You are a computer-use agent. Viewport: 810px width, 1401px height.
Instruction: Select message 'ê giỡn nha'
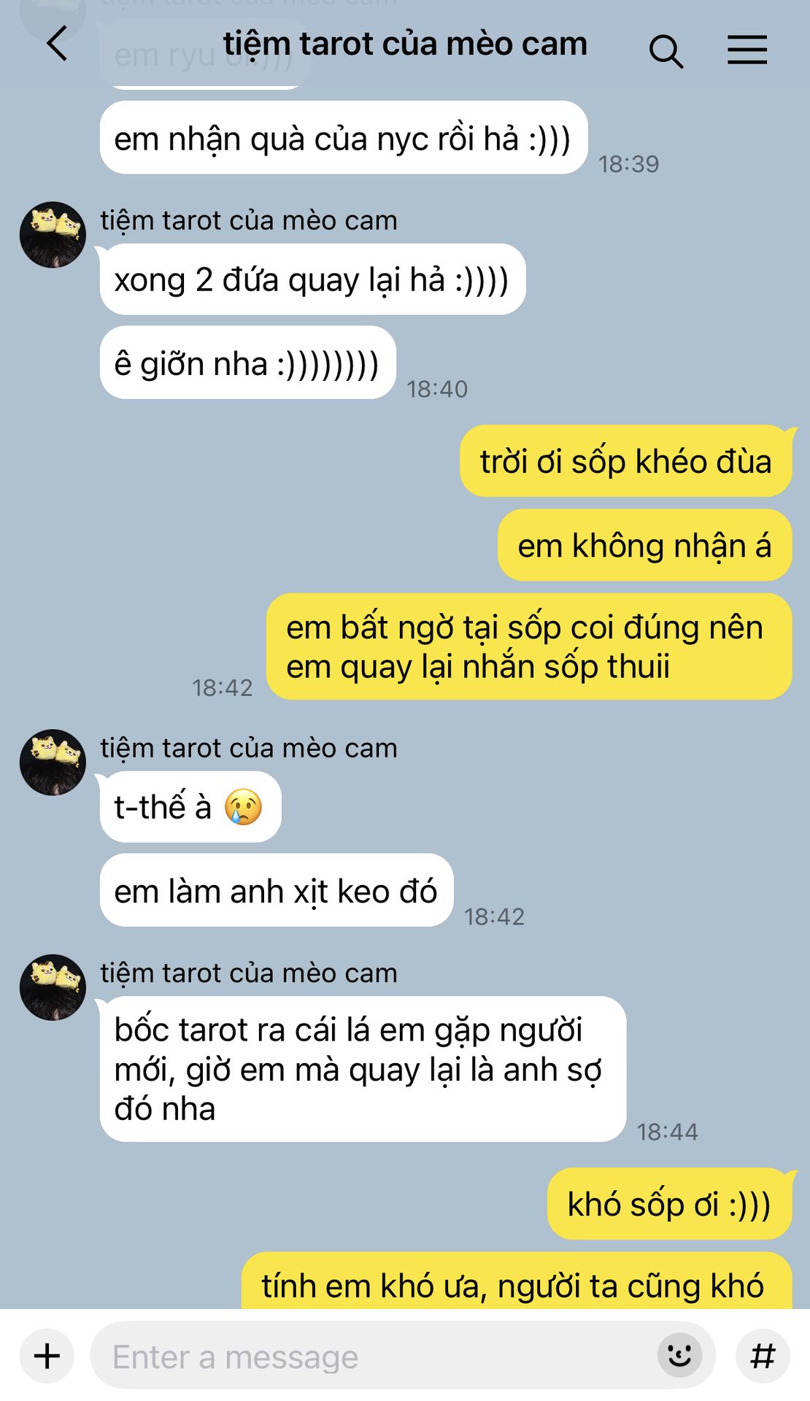[248, 363]
